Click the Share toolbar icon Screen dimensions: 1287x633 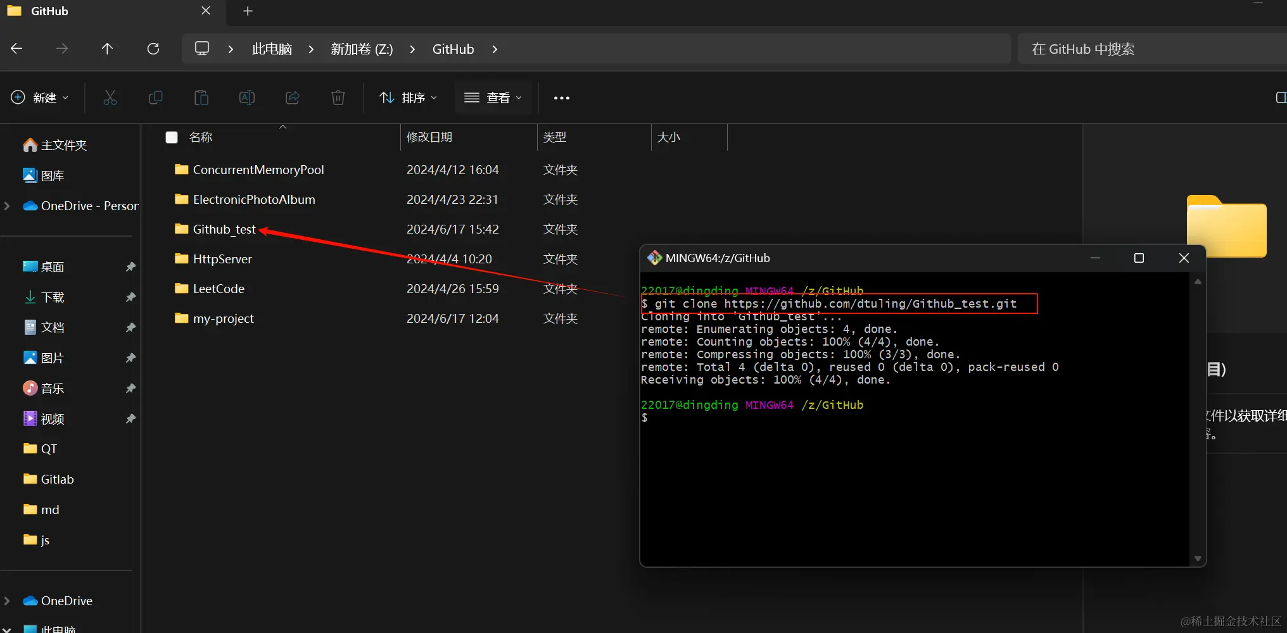click(x=293, y=97)
